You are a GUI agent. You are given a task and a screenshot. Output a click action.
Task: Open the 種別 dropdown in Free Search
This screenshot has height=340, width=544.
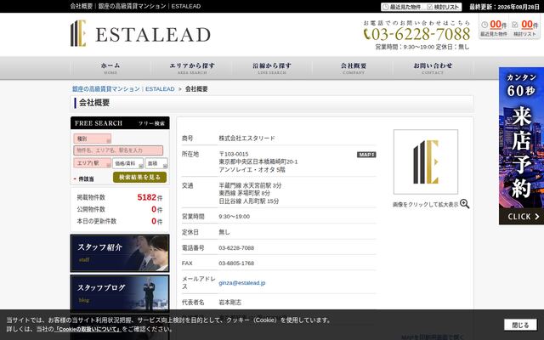tap(93, 139)
